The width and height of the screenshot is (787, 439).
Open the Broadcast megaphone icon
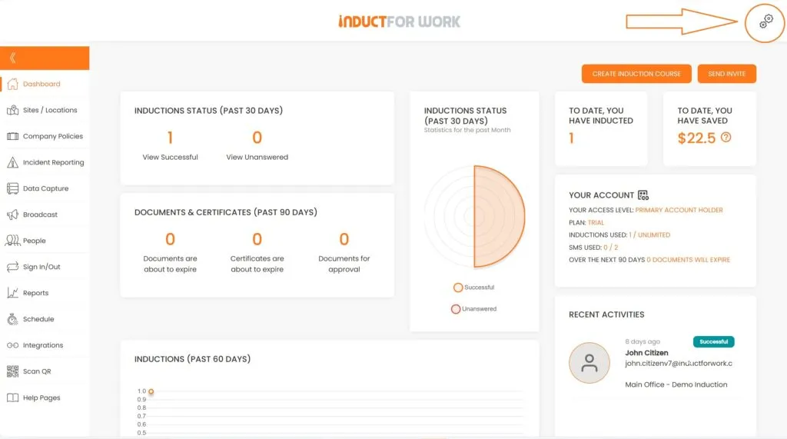12,215
